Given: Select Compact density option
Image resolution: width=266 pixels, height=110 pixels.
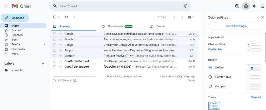Looking at the screenshot, I should click(x=210, y=87).
